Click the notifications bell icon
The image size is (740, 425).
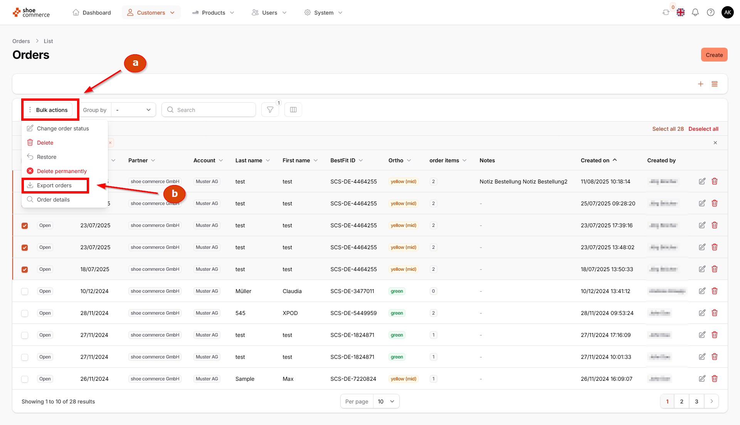tap(695, 13)
